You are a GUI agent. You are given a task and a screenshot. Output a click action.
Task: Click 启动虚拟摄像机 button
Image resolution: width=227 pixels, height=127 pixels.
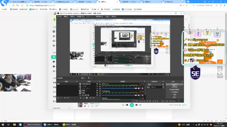[x=174, y=89]
